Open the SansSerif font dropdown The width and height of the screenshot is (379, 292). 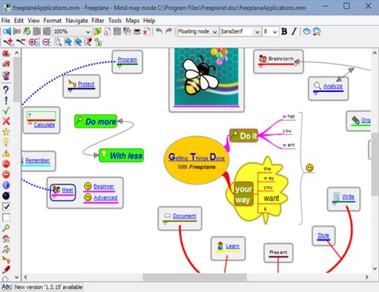click(240, 32)
